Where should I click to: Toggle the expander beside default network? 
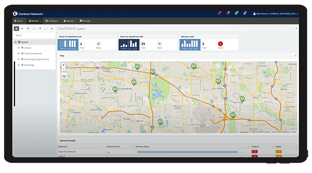(19, 48)
